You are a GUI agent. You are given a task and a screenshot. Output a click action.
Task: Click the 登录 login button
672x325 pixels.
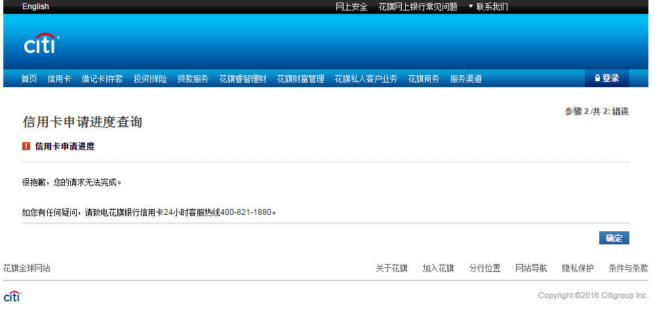point(607,79)
